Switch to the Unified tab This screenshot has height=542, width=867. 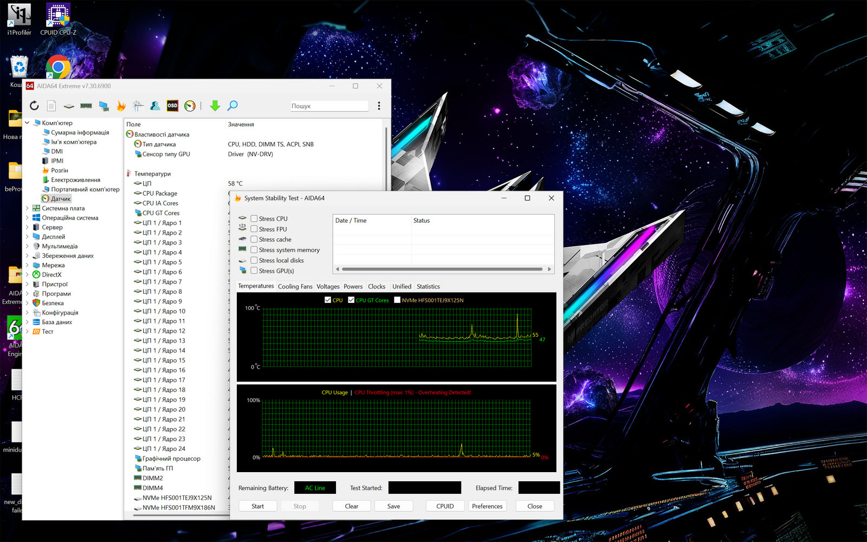(402, 287)
